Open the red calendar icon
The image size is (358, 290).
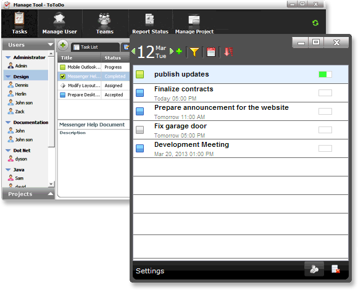pyautogui.click(x=211, y=52)
